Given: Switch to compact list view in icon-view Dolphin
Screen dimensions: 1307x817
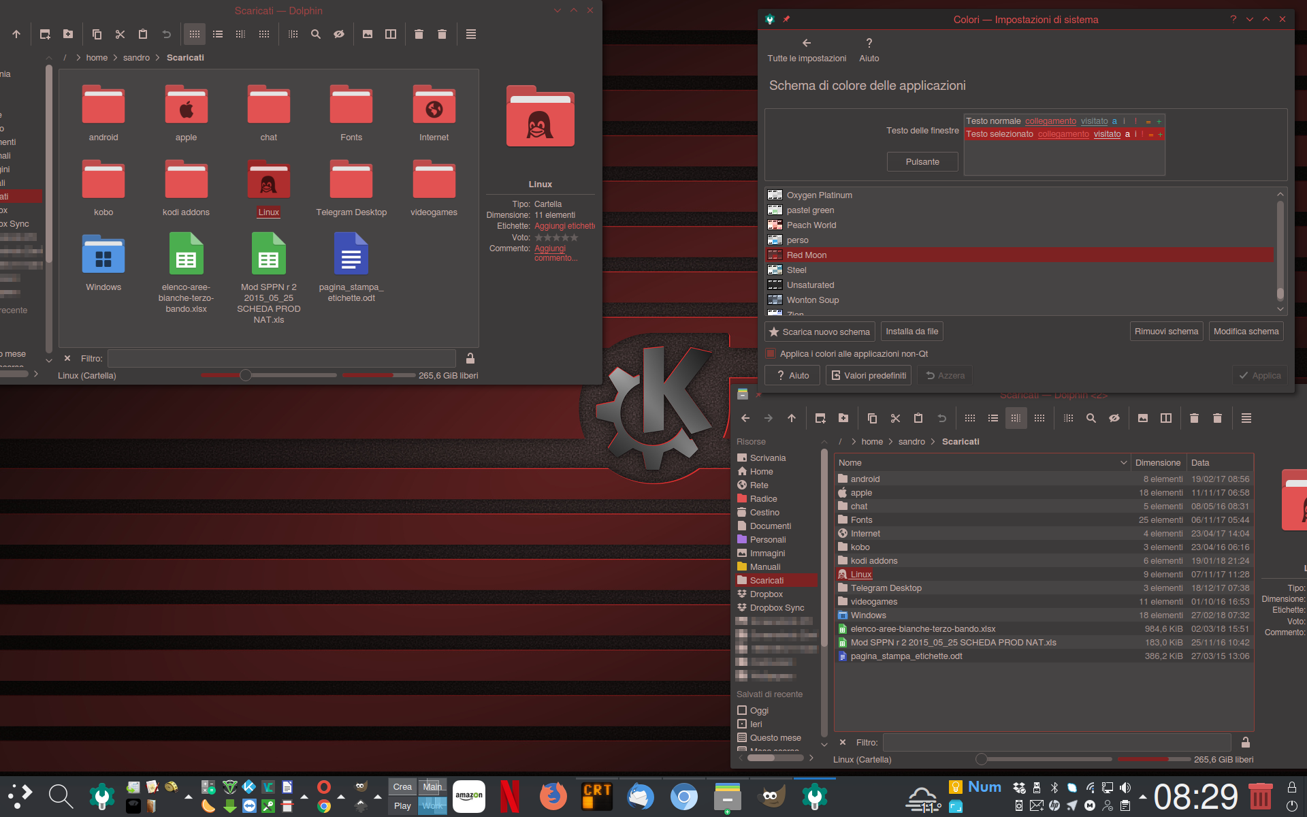Looking at the screenshot, I should pos(218,34).
